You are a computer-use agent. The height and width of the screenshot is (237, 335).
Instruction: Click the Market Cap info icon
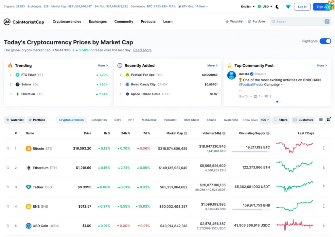point(185,133)
